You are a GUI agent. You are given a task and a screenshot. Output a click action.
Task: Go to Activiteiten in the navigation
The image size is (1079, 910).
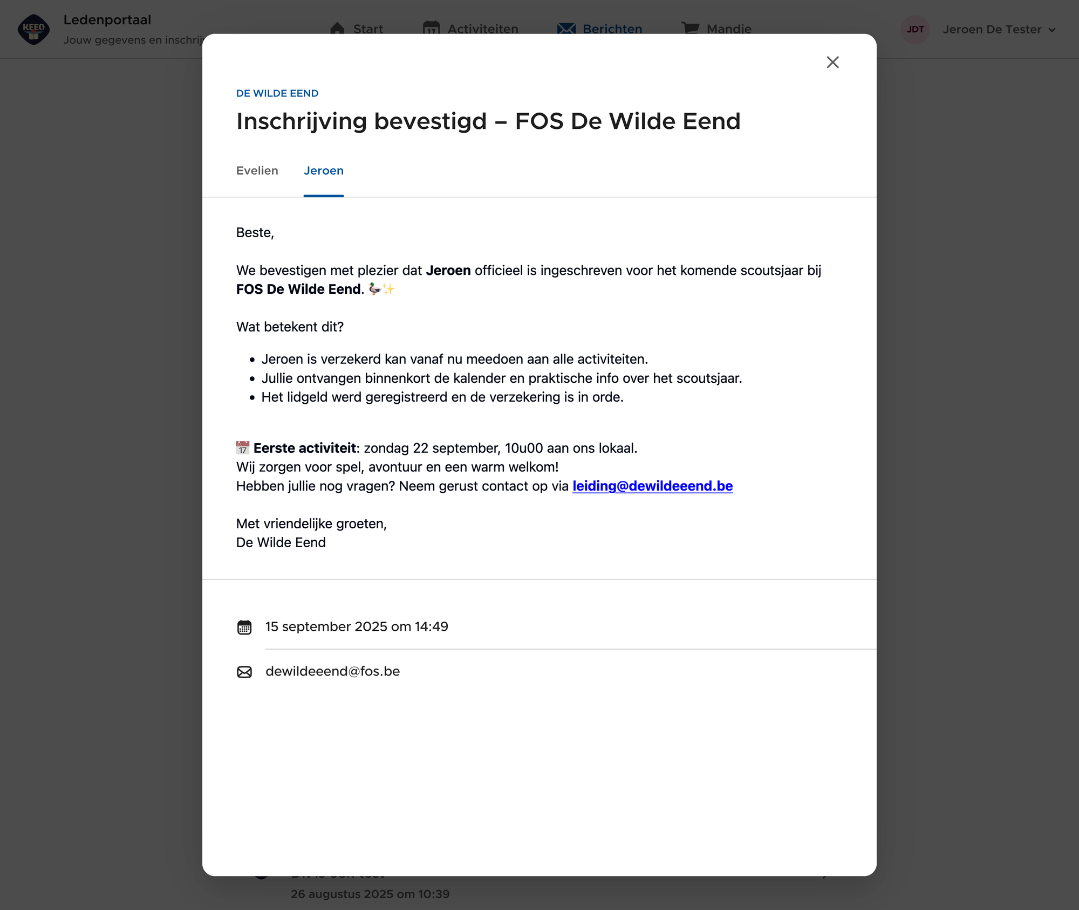pos(483,29)
